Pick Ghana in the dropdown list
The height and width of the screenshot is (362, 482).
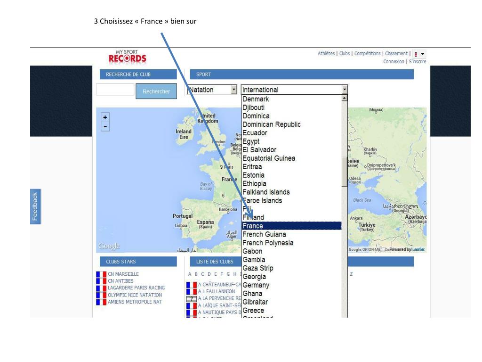291,293
